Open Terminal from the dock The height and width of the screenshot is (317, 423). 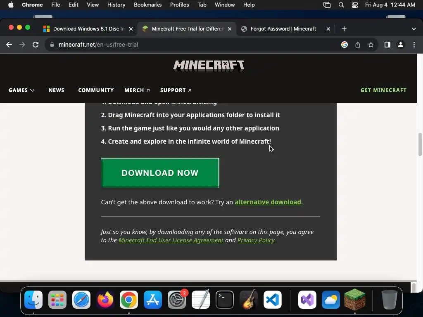coord(224,300)
